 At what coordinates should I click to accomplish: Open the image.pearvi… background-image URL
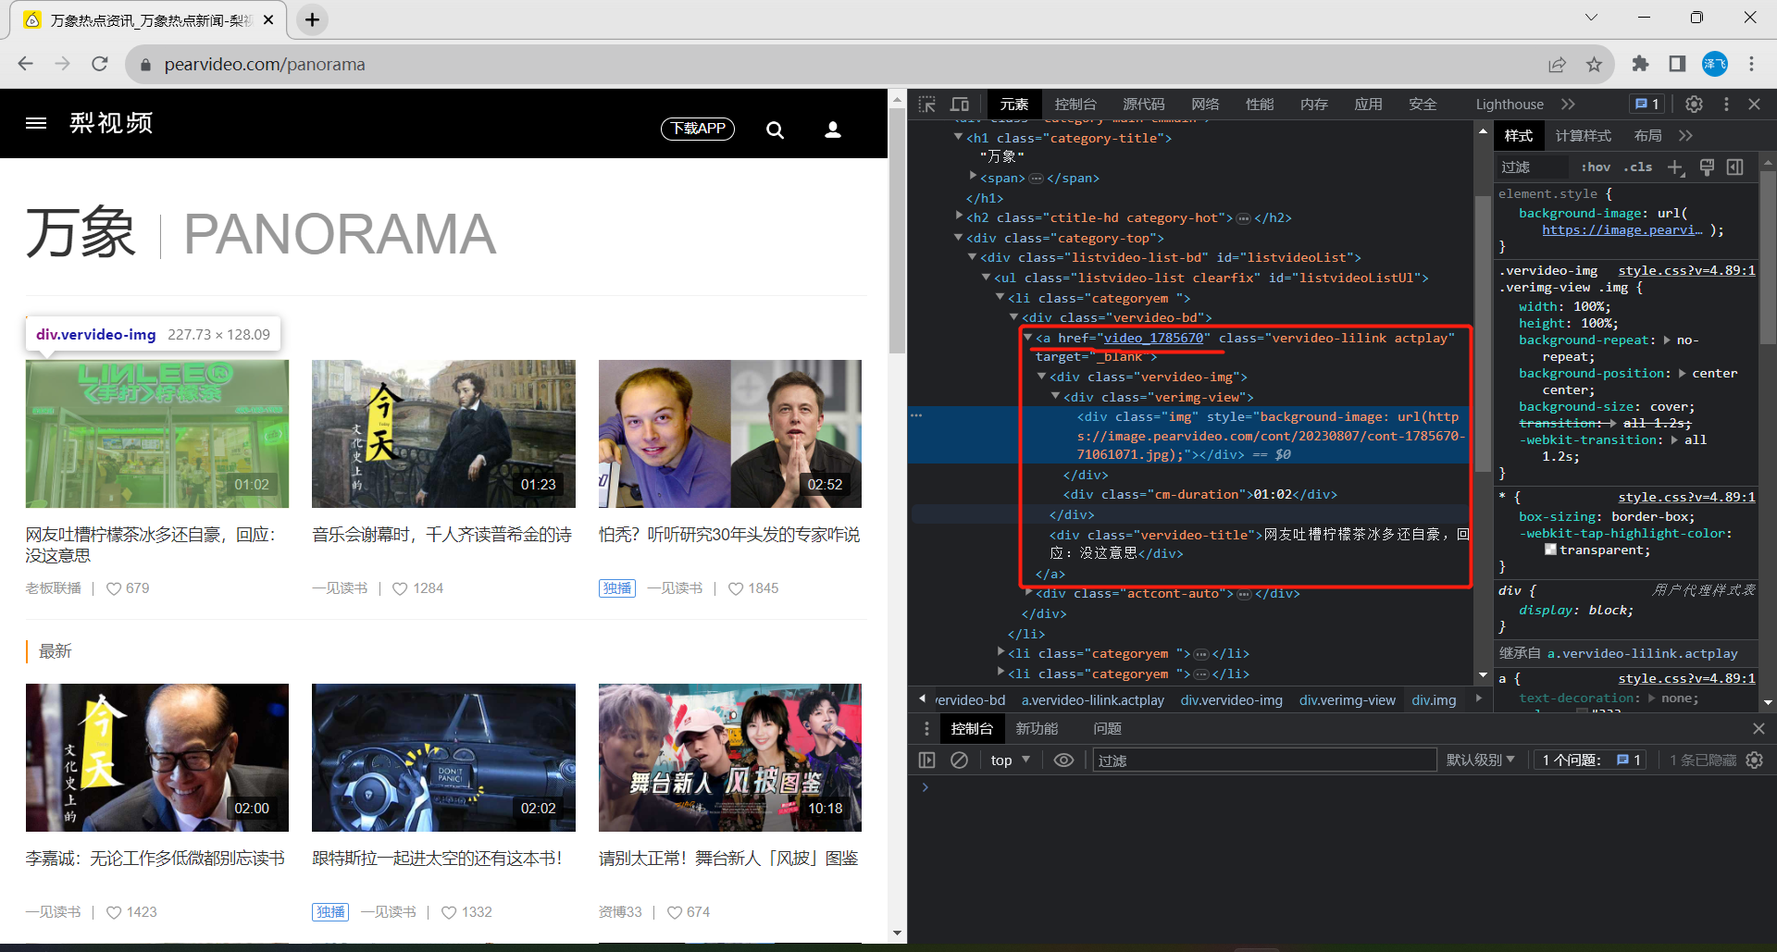1622,229
